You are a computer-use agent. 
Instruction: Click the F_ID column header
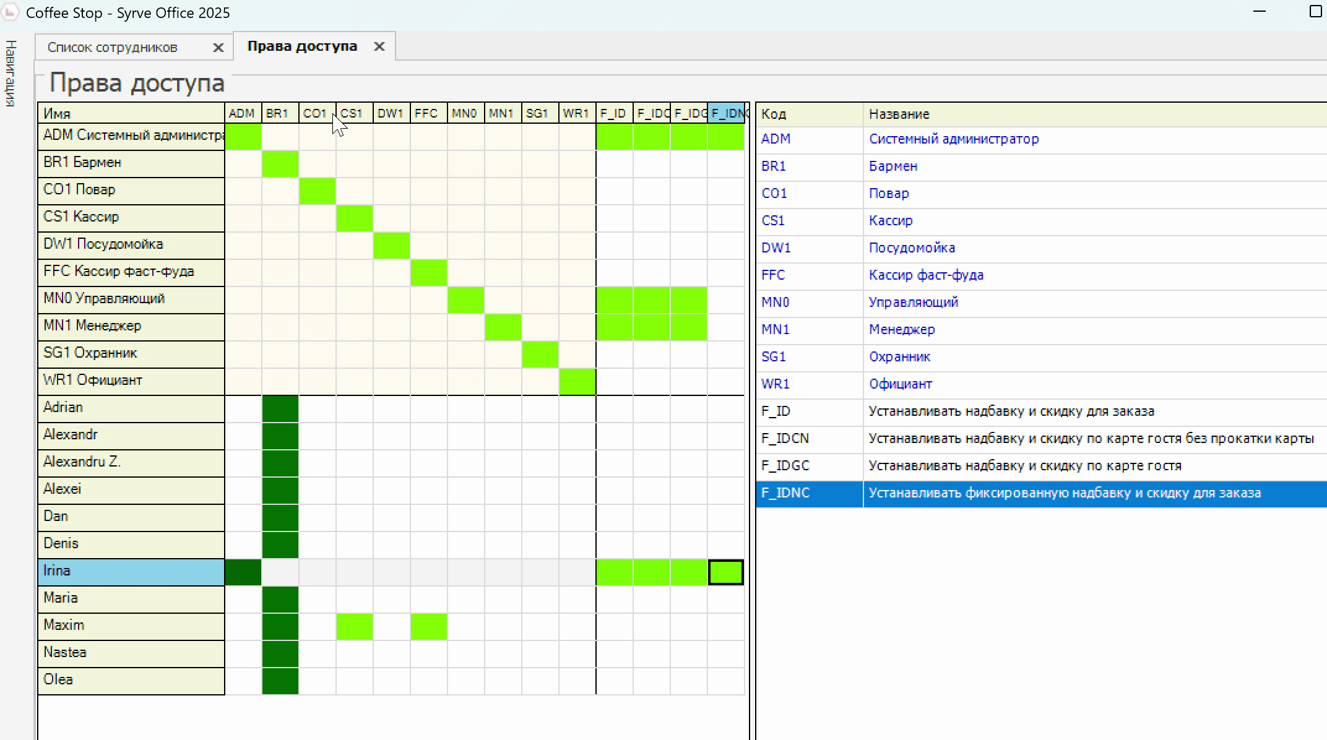(613, 113)
